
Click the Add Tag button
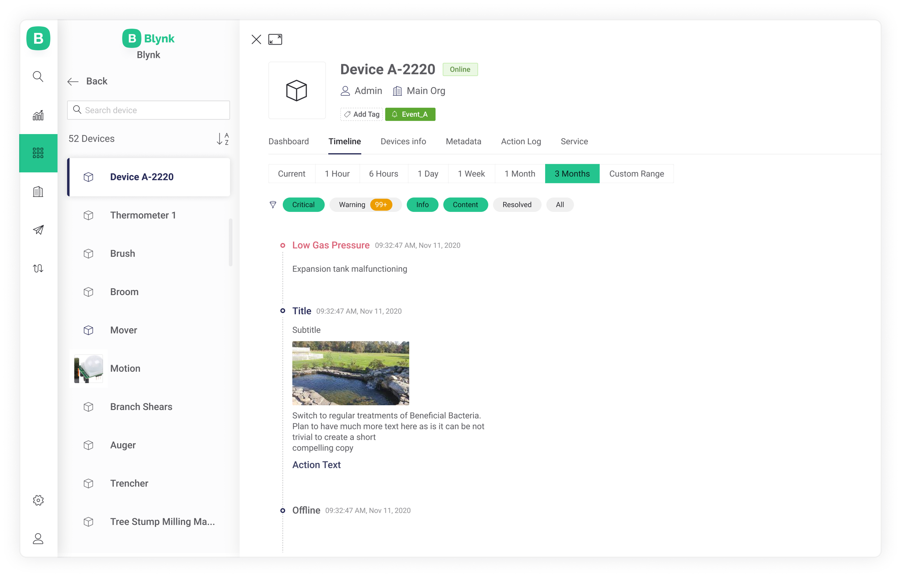(x=361, y=114)
